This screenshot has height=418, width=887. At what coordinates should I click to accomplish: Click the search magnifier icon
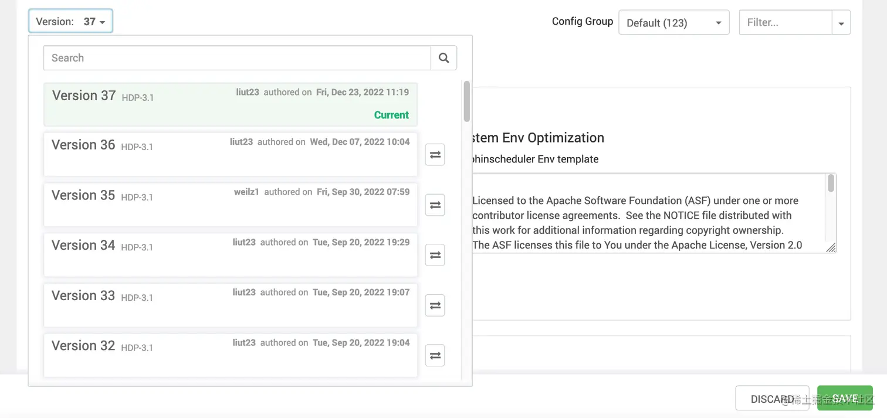(x=443, y=58)
